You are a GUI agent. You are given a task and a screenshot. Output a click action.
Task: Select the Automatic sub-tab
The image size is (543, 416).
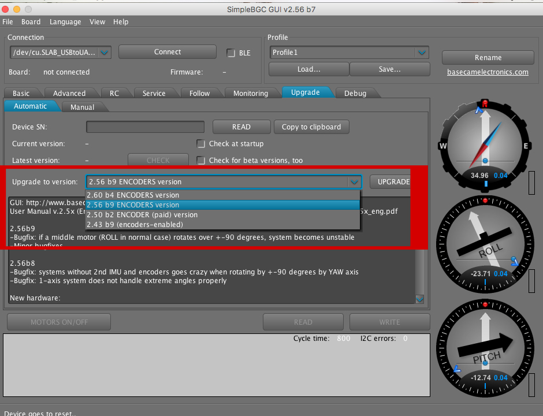[30, 106]
